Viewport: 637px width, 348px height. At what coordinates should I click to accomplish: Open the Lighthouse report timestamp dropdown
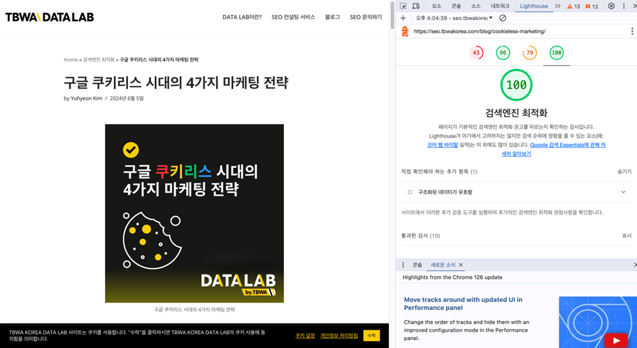pyautogui.click(x=454, y=18)
